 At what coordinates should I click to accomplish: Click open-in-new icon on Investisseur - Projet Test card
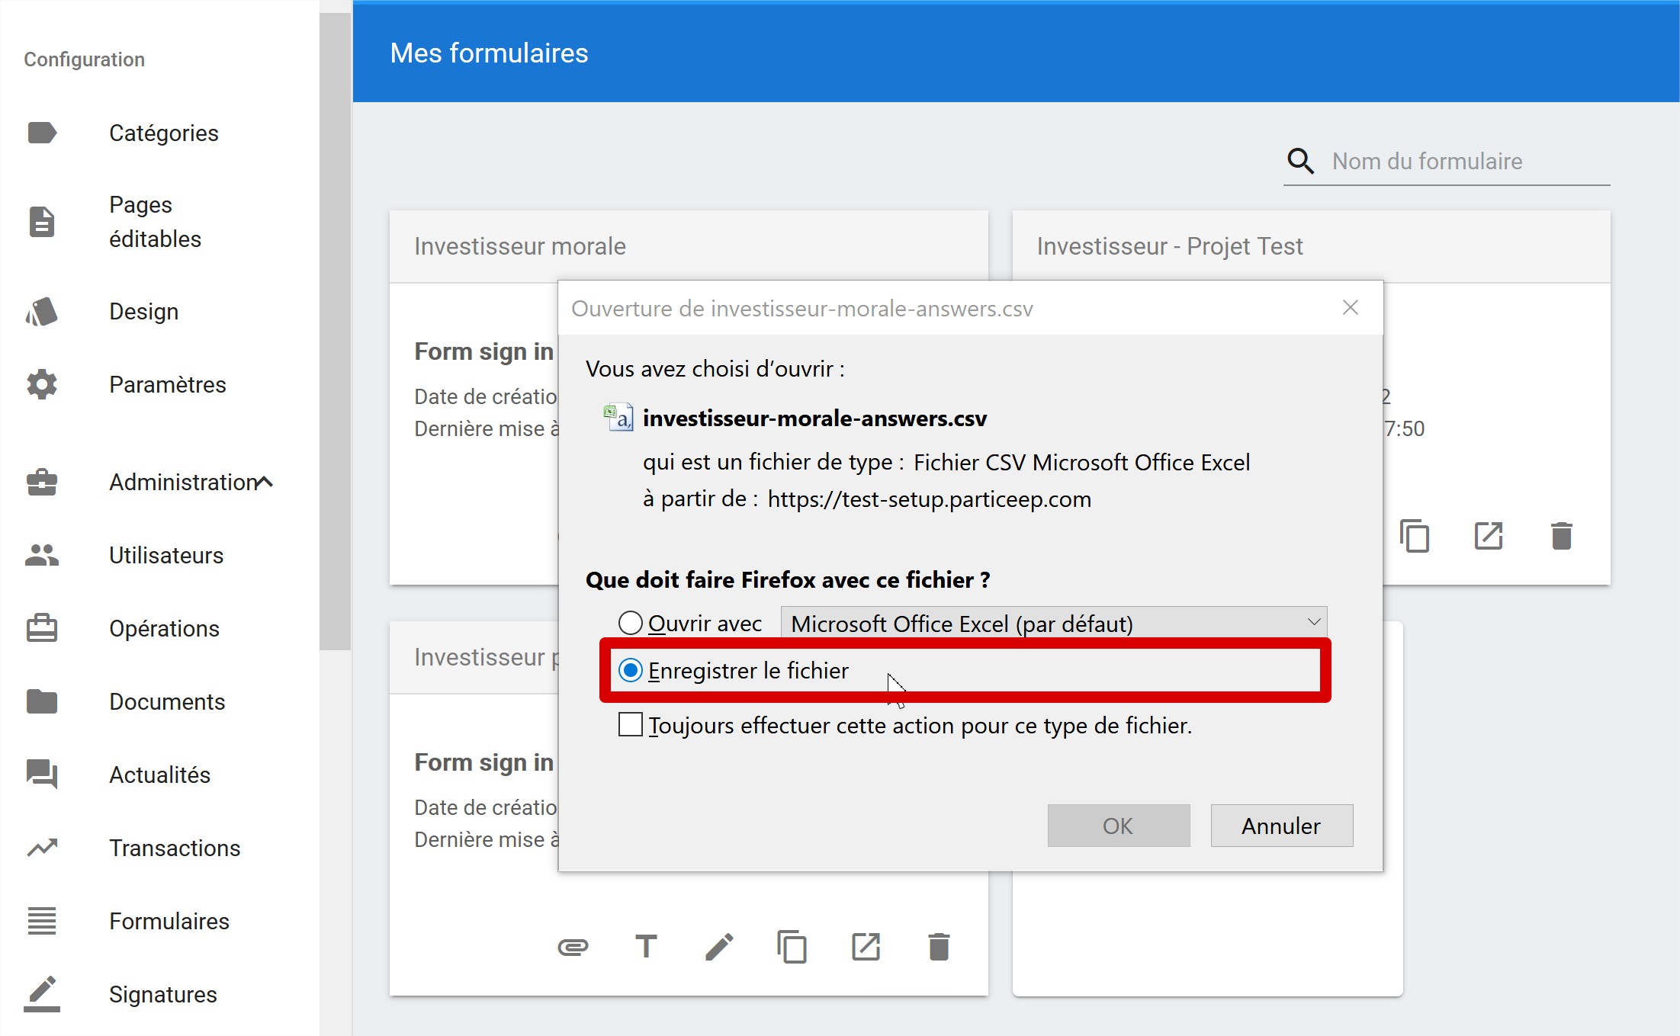tap(1488, 536)
